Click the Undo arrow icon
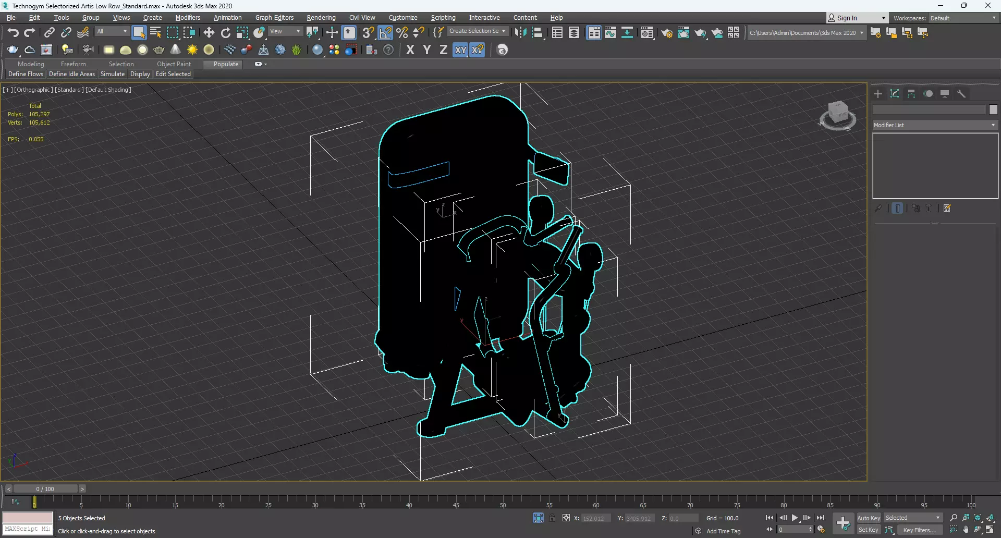Image resolution: width=1001 pixels, height=538 pixels. [x=13, y=33]
